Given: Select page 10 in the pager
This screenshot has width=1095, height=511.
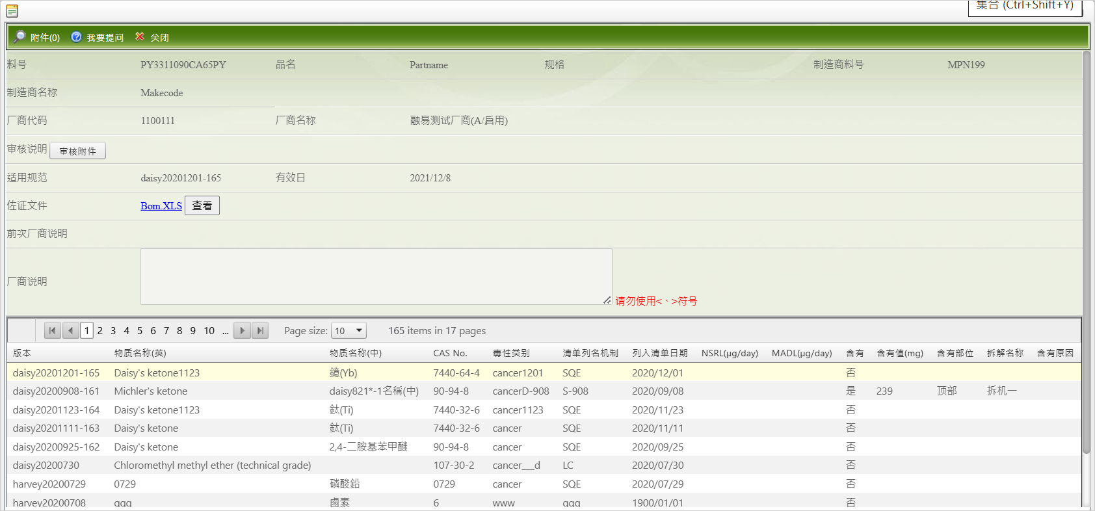Looking at the screenshot, I should (x=209, y=330).
